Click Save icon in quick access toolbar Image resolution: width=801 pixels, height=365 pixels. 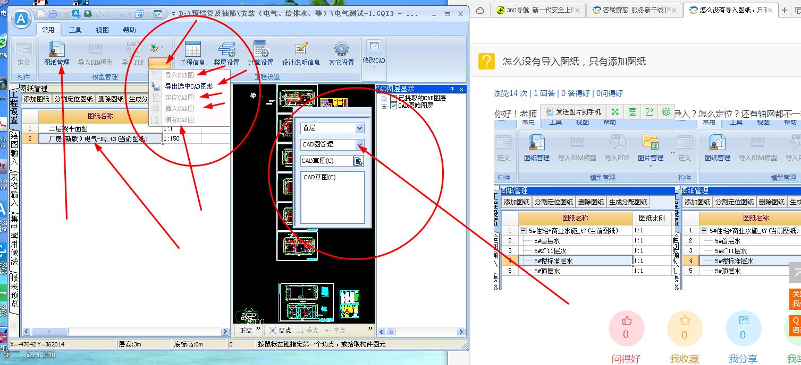point(64,14)
